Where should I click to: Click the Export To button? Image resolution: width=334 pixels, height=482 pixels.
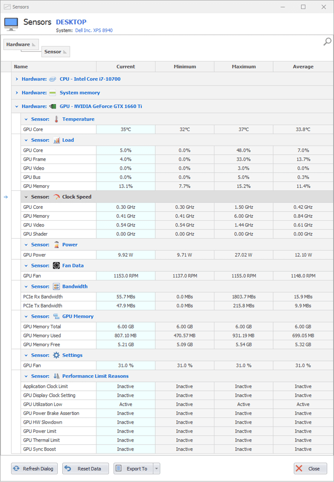[x=134, y=469]
